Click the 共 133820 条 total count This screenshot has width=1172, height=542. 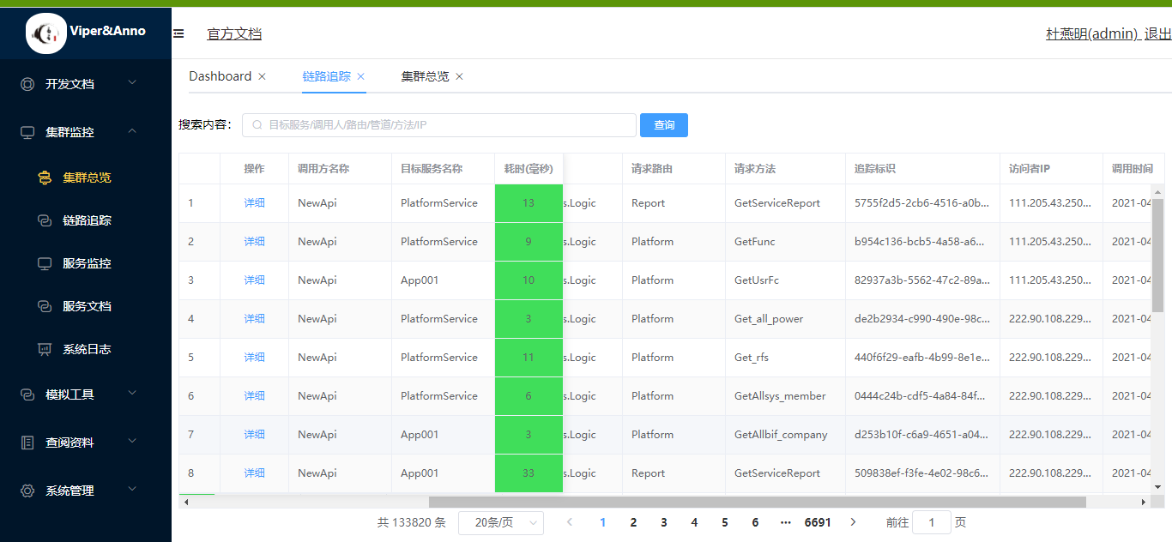click(x=412, y=522)
